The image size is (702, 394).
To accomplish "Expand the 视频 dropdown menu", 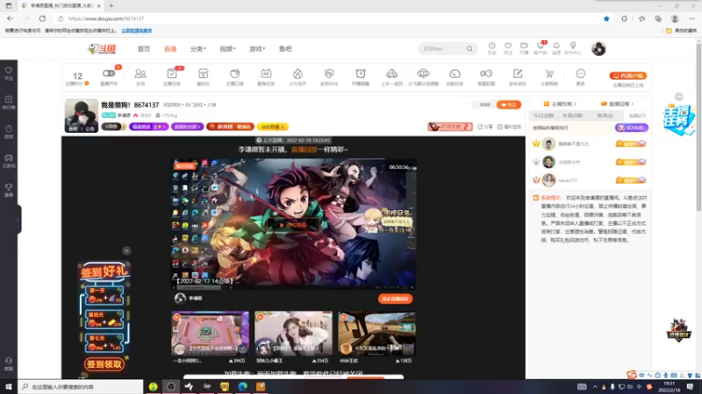I will pos(227,49).
